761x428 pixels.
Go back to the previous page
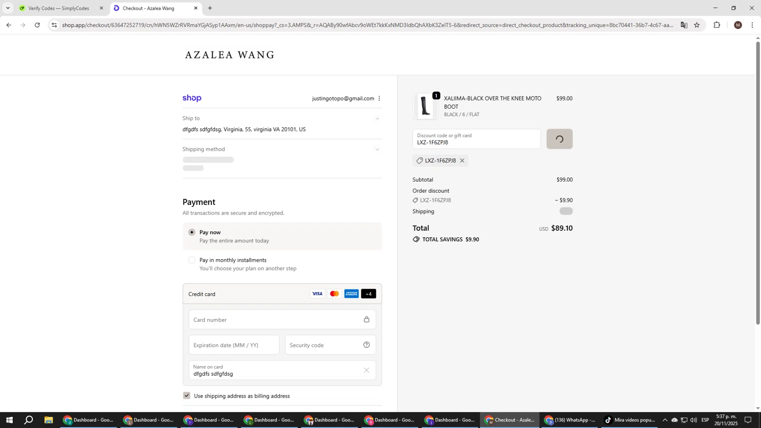(9, 25)
